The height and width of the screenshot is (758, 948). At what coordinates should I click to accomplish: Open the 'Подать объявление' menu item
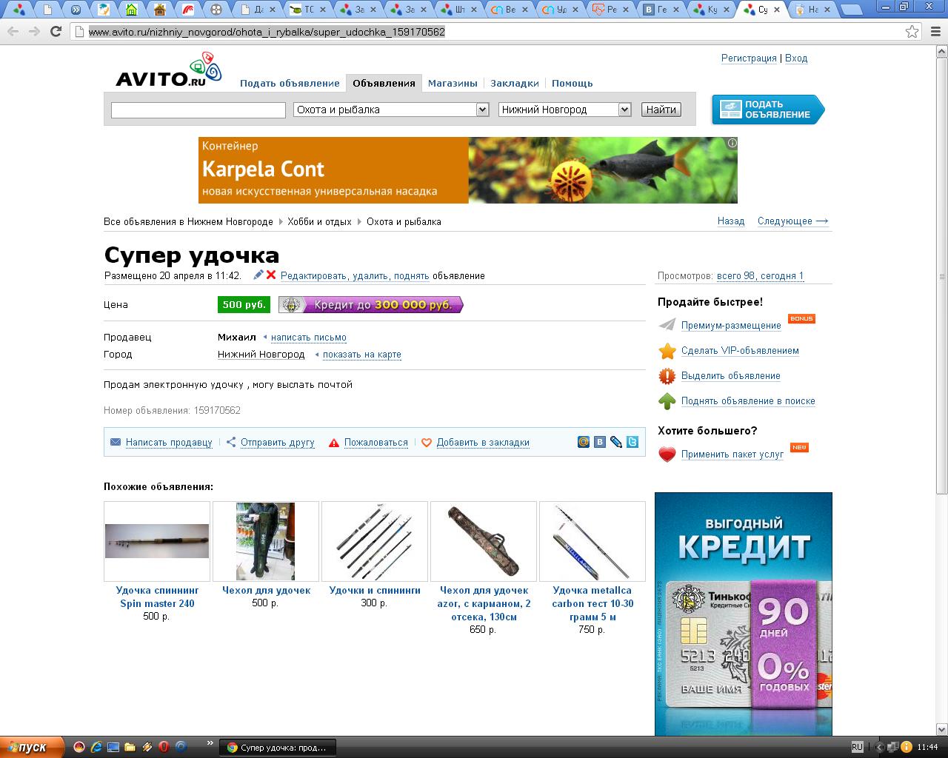pyautogui.click(x=290, y=84)
